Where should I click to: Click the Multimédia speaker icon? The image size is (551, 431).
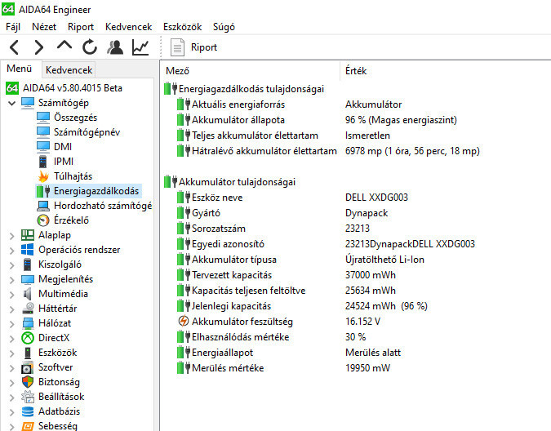pyautogui.click(x=28, y=294)
